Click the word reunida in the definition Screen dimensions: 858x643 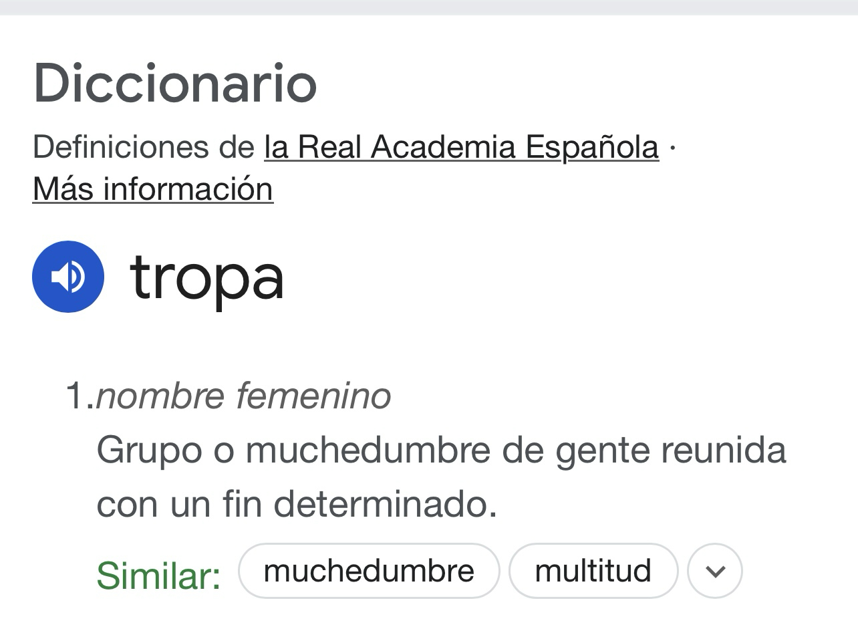723,450
